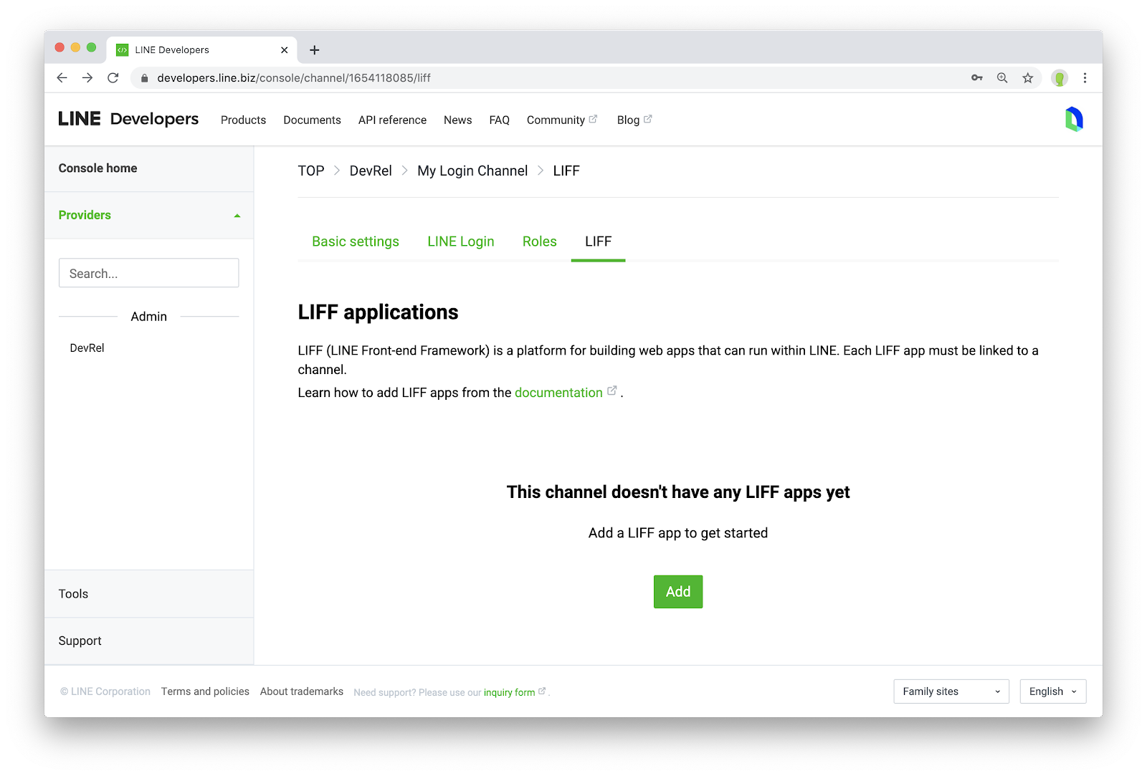Open the Chrome three-dot menu

tap(1085, 78)
